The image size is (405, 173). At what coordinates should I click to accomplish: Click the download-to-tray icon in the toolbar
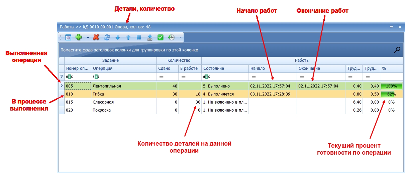click(x=149, y=38)
